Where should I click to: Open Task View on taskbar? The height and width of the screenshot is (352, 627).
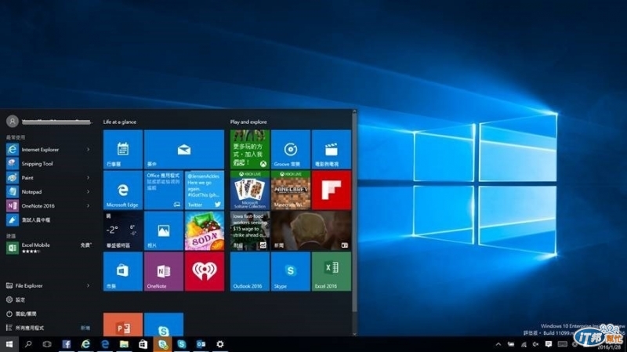tap(47, 344)
